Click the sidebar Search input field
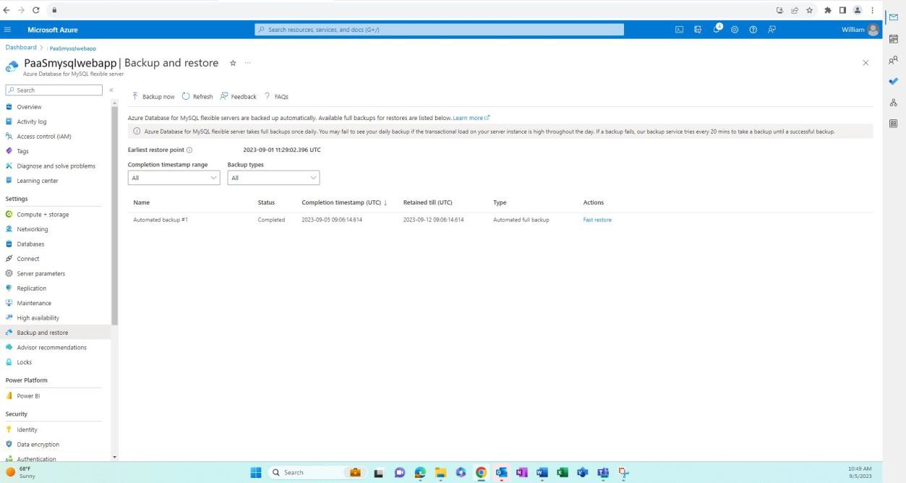This screenshot has height=483, width=906. 54,90
